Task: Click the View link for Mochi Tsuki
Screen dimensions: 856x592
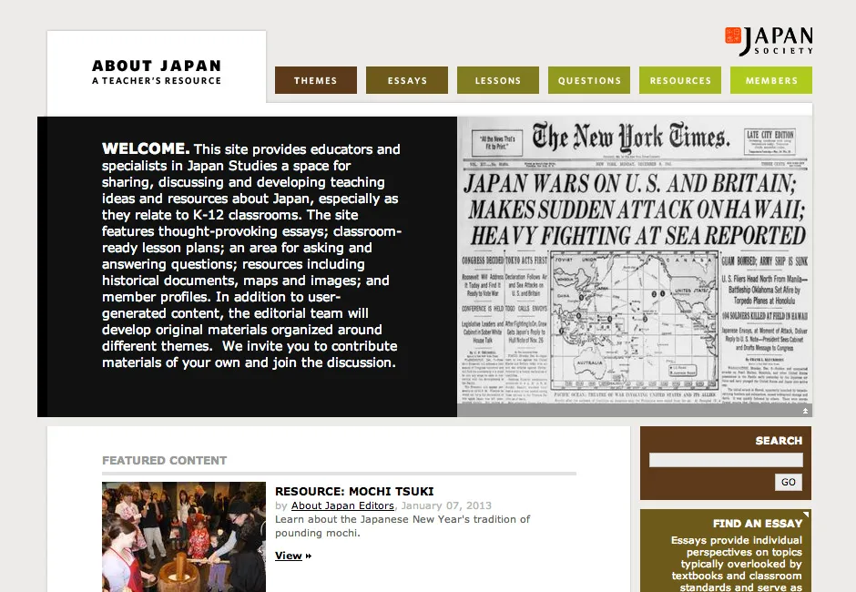Action: pos(289,556)
